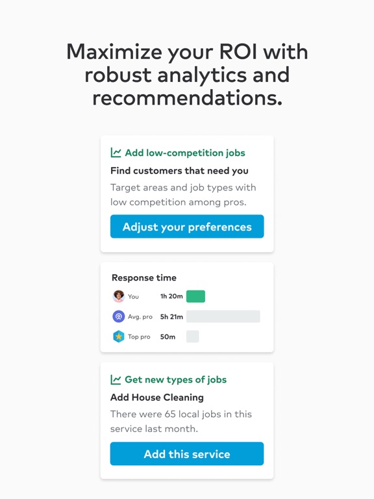Select the Response time card title

[x=144, y=278]
